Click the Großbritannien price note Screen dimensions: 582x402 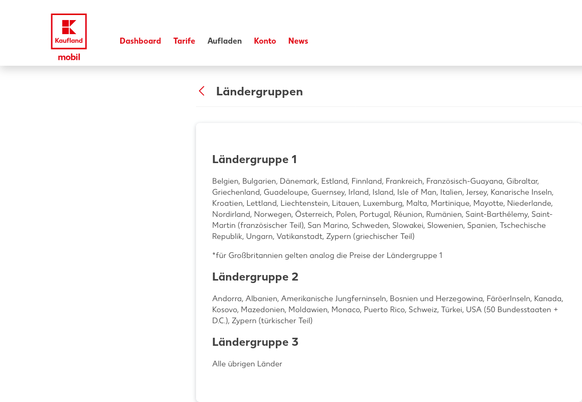(x=327, y=255)
